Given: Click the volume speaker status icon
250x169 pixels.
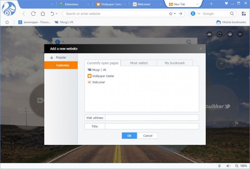Looking at the screenshot, I should 229,166.
